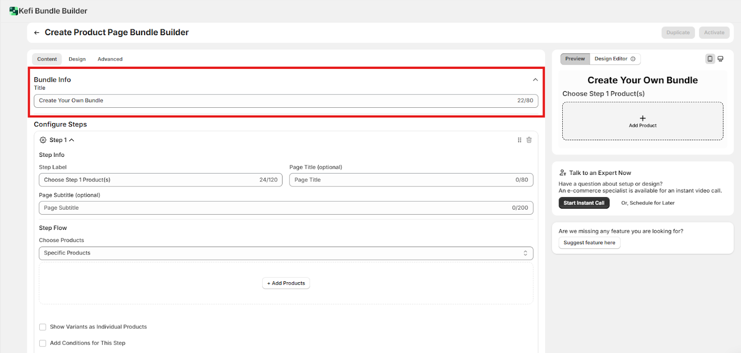This screenshot has height=353, width=741.
Task: Collapse the Bundle Info section
Action: [535, 80]
